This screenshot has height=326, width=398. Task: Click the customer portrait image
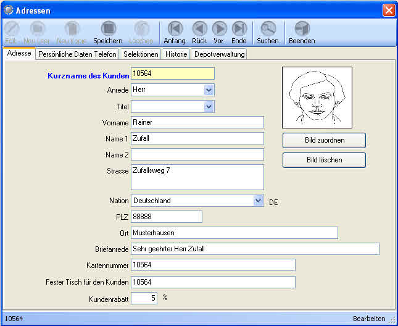click(x=317, y=98)
